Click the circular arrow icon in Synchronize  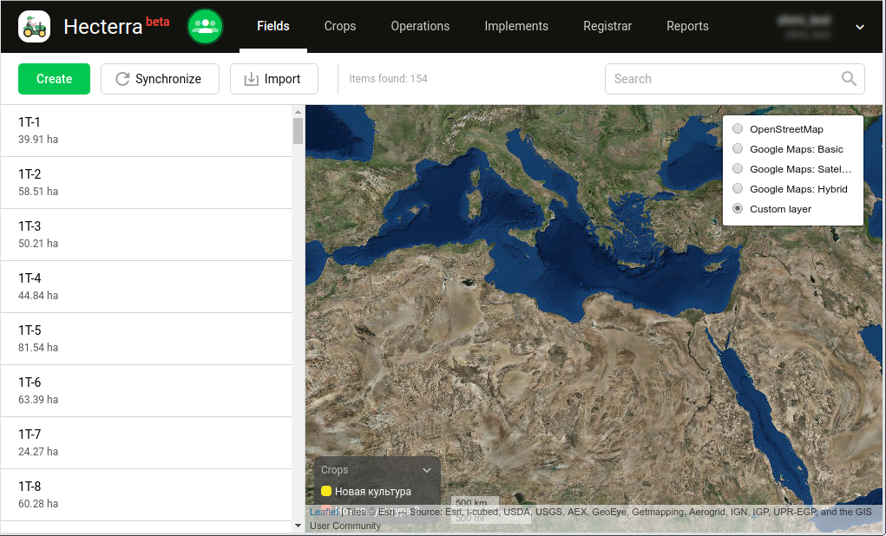click(x=122, y=79)
